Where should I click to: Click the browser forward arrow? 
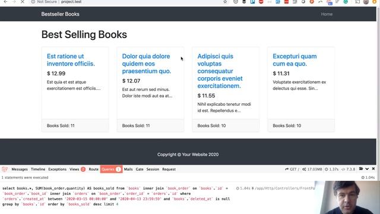coord(14,2)
